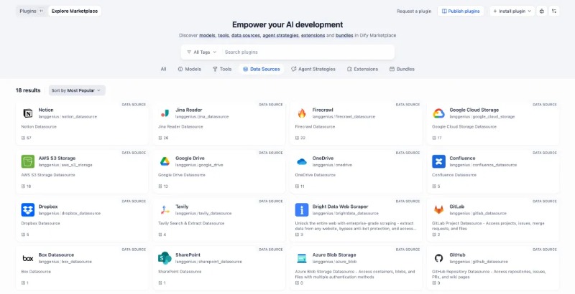The image size is (575, 294).
Task: Click the SharePoint plugin icon
Action: tap(165, 257)
